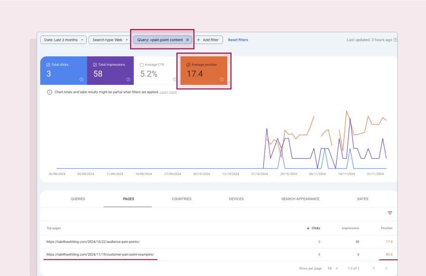Go back using the previous page chevron
The height and width of the screenshot is (276, 426).
coord(374,268)
